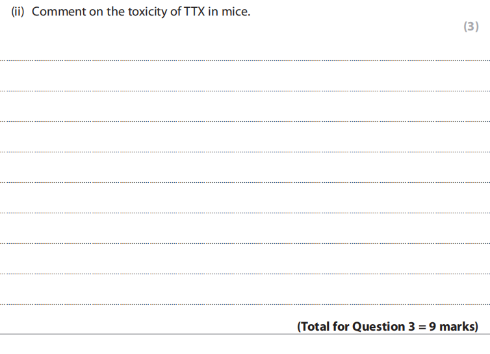Click the fifth dotted answer line
Viewport: 490px width, 354px height.
(245, 183)
